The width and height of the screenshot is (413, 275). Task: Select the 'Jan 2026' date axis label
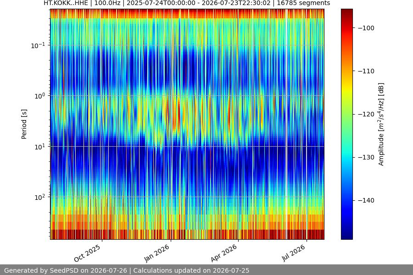(157, 253)
